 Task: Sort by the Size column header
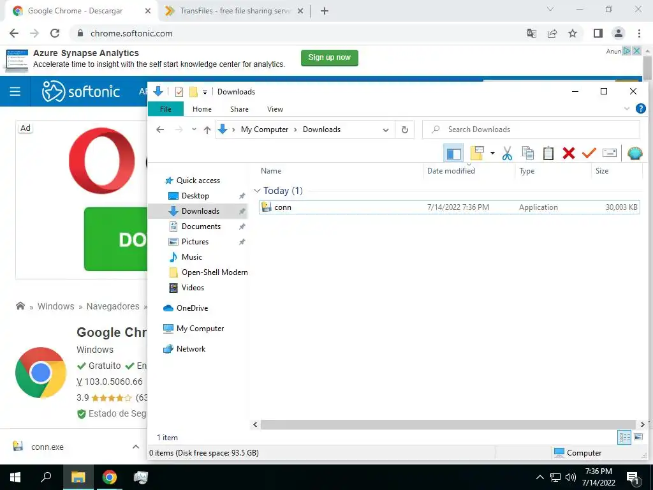coord(602,171)
